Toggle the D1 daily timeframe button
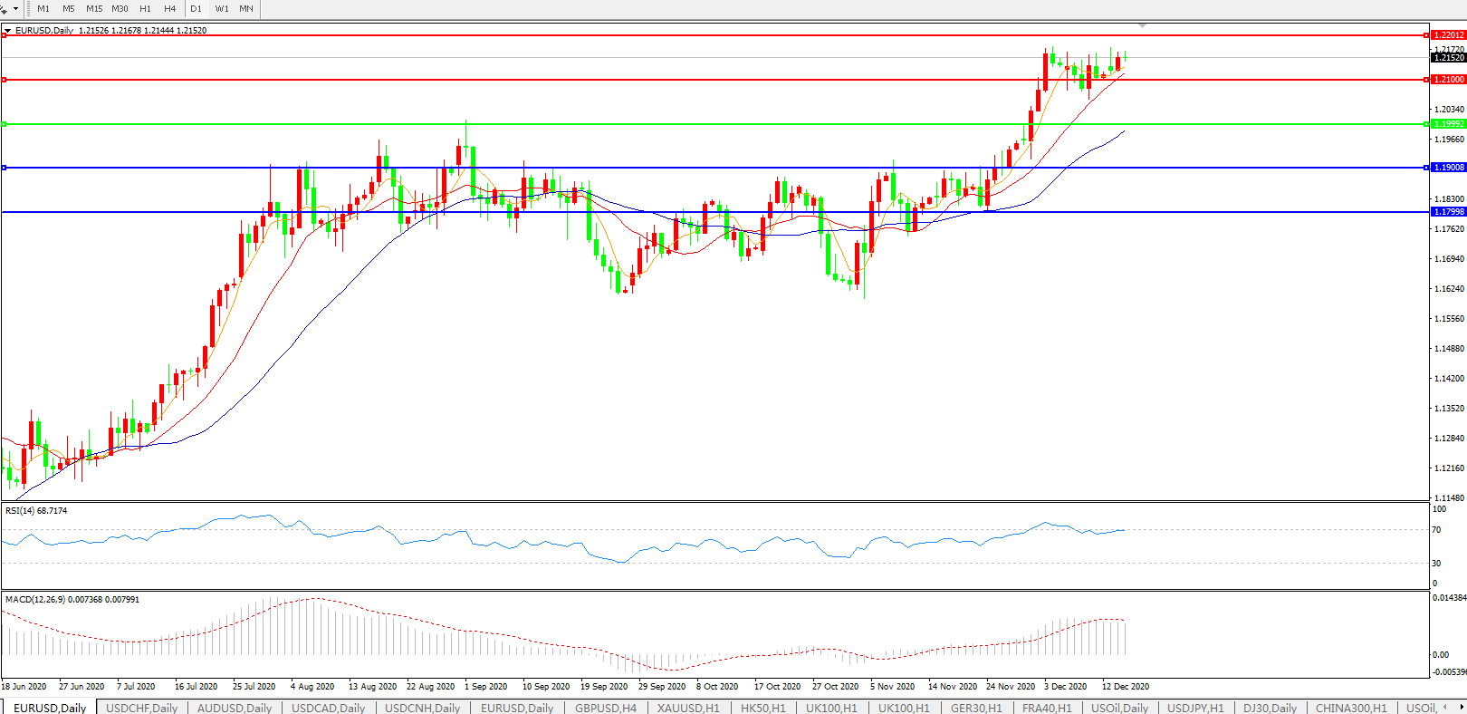This screenshot has width=1467, height=714. click(x=196, y=9)
